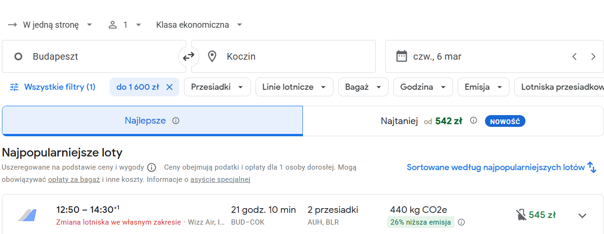Remove the 'do 1 600 zł' price filter

pos(170,87)
